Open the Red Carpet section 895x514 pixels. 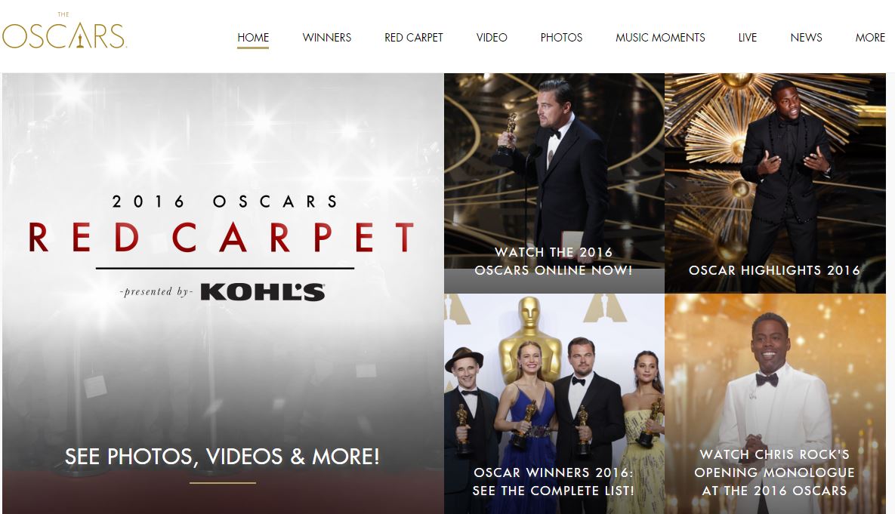pos(413,38)
